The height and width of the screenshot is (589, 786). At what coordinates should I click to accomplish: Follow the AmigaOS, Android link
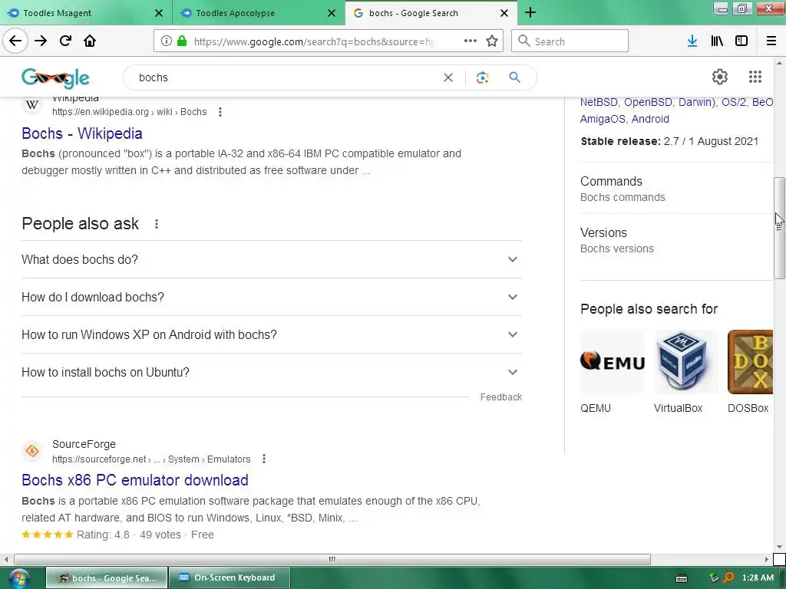pyautogui.click(x=625, y=119)
